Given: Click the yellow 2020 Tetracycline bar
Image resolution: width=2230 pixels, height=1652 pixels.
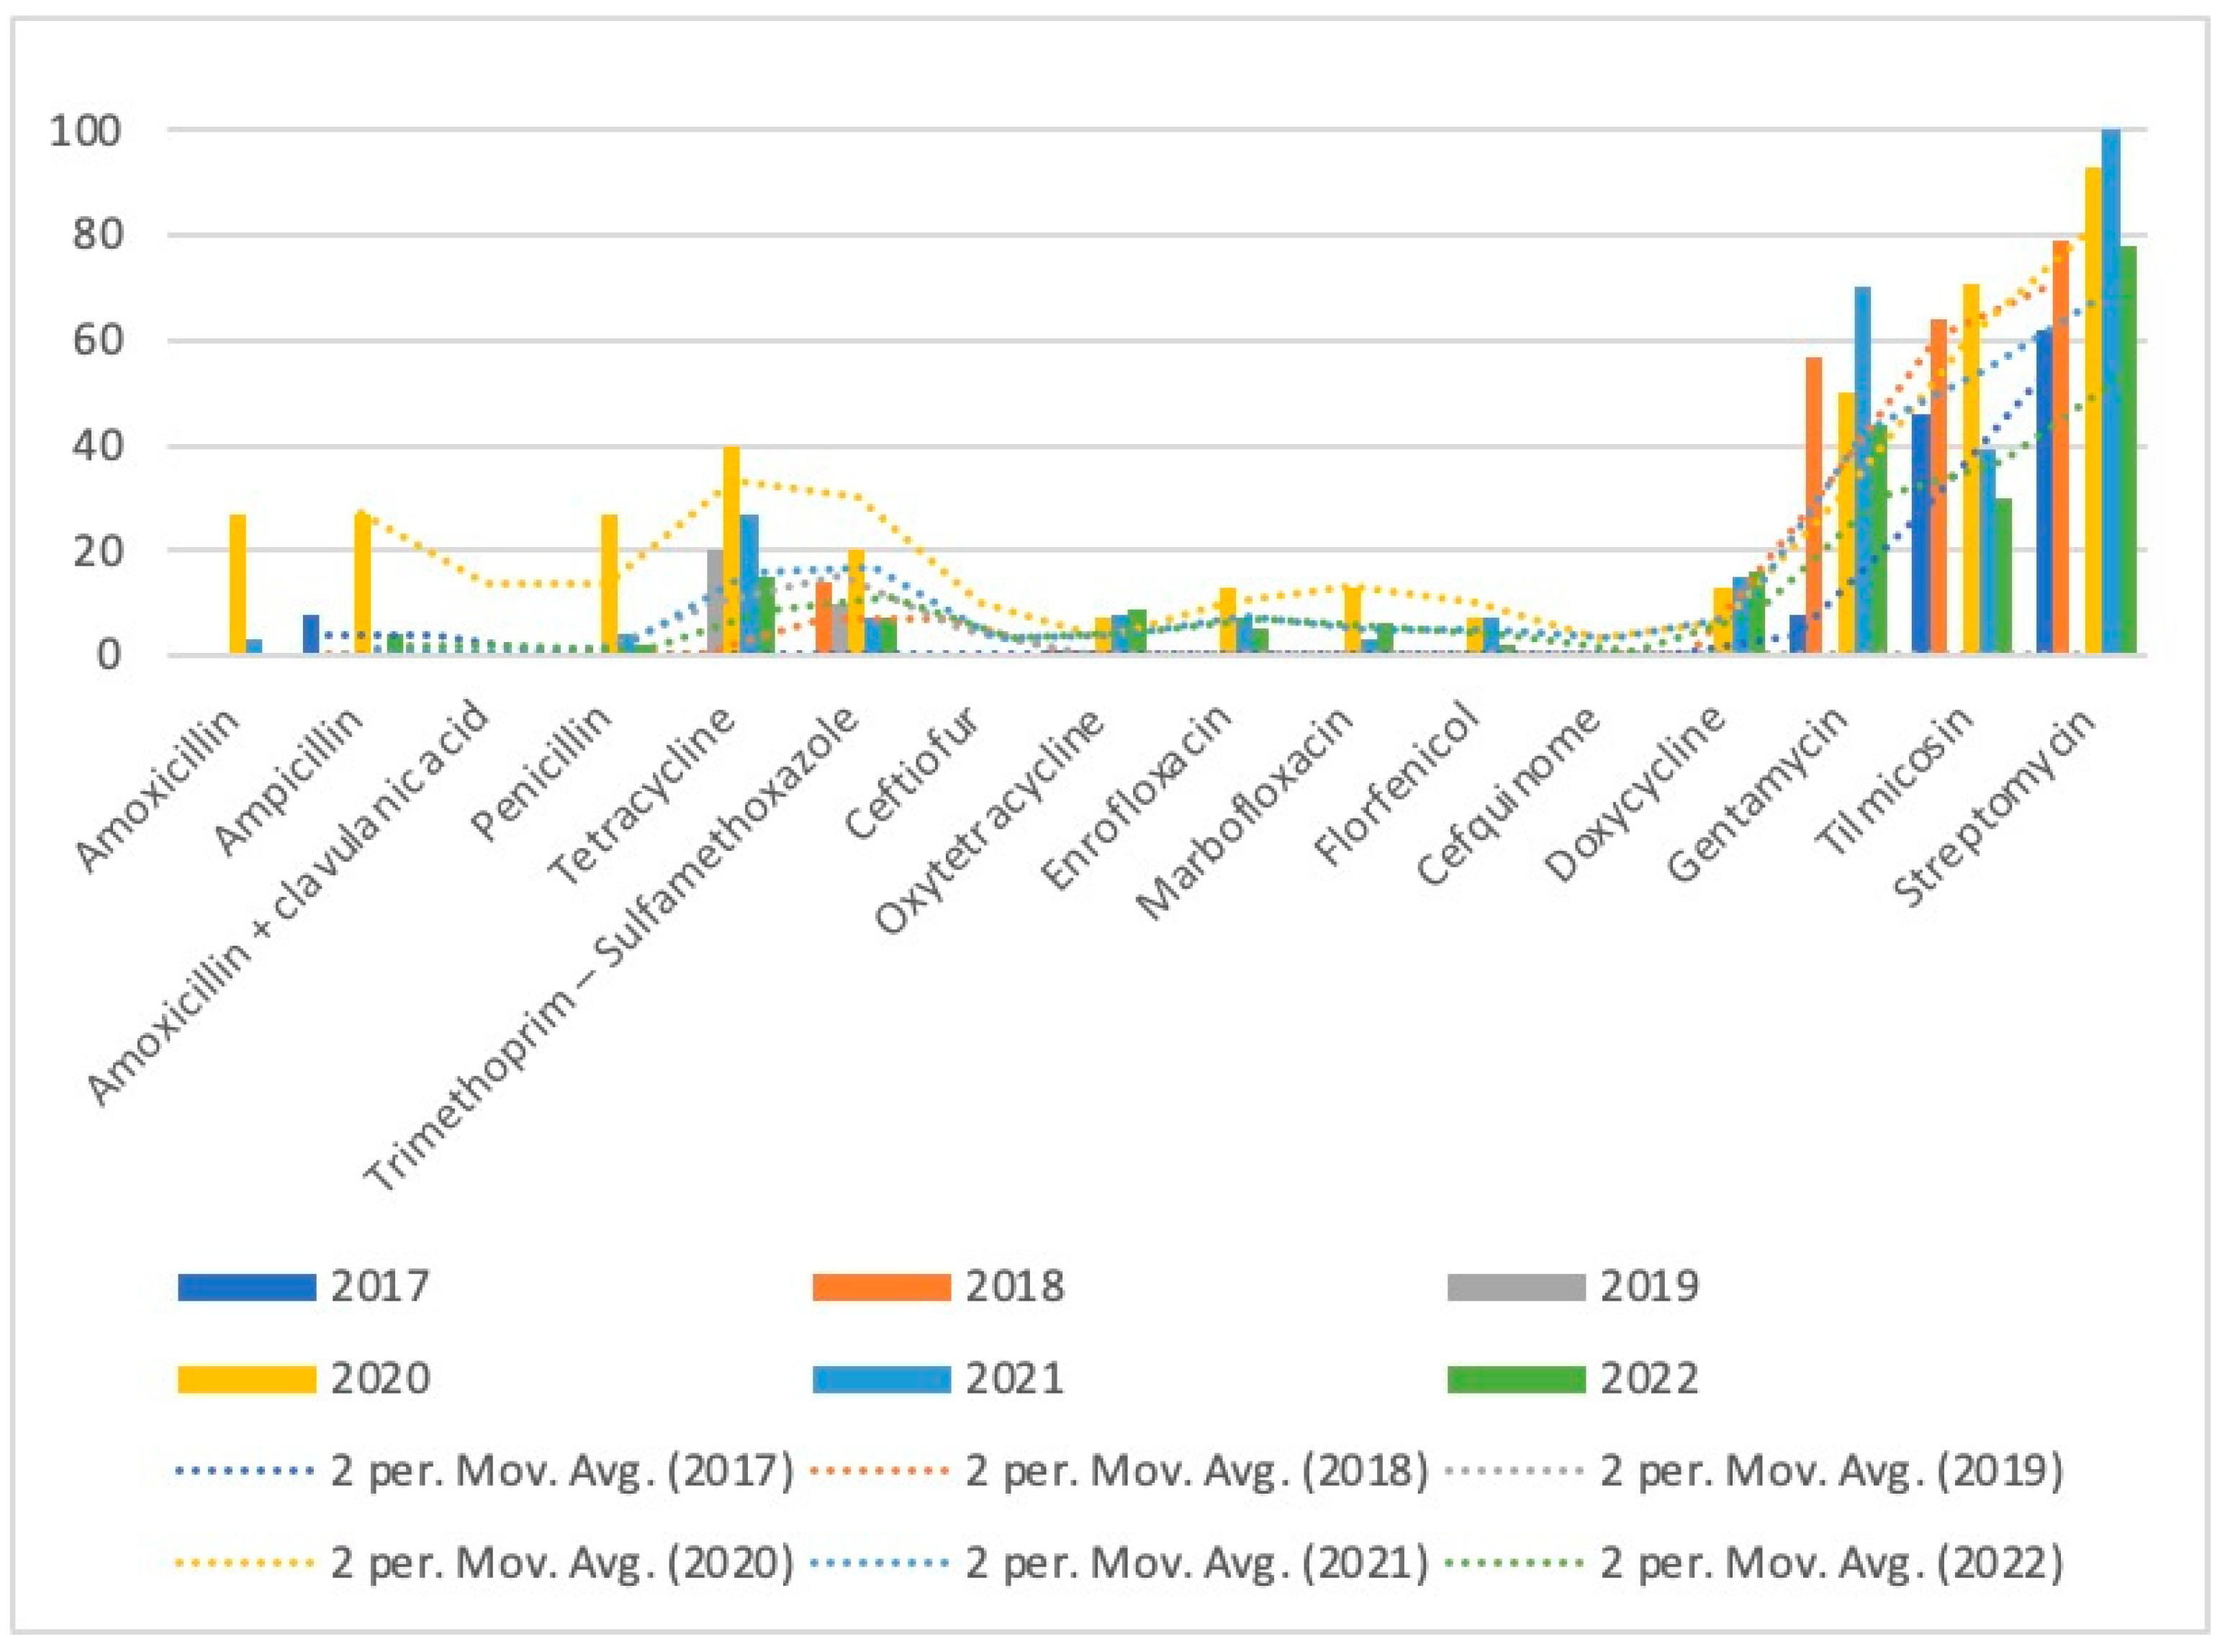Looking at the screenshot, I should click(x=732, y=550).
